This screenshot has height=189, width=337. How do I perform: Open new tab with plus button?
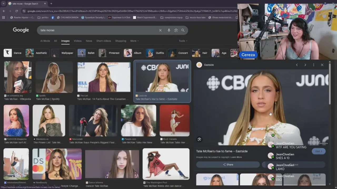(51, 4)
